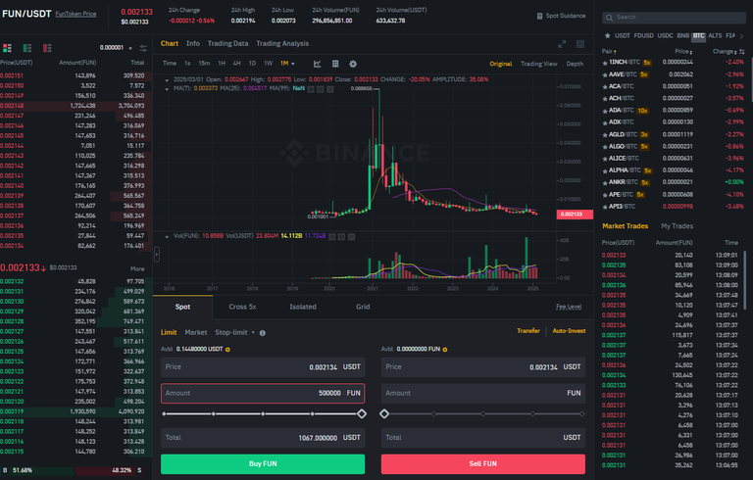Open Favorites star in market list

click(608, 35)
